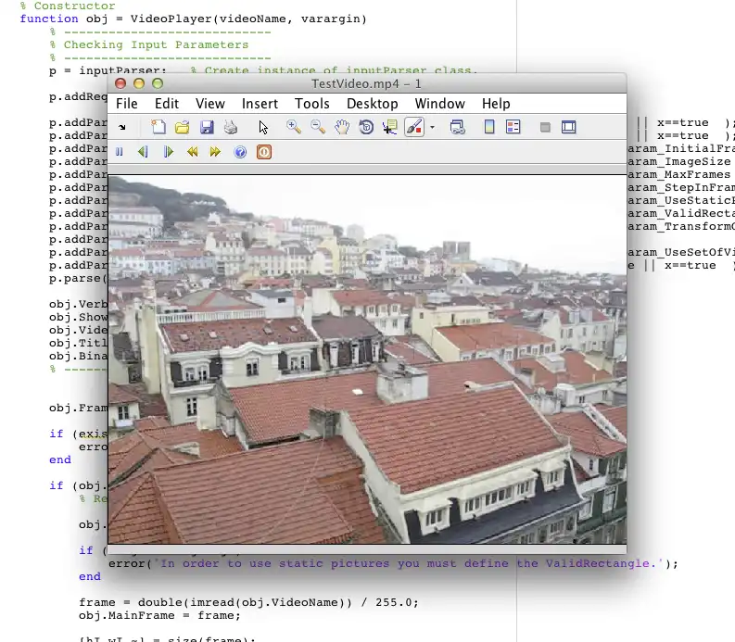Click the orange stop/exit player icon
The width and height of the screenshot is (735, 642).
[x=264, y=152]
